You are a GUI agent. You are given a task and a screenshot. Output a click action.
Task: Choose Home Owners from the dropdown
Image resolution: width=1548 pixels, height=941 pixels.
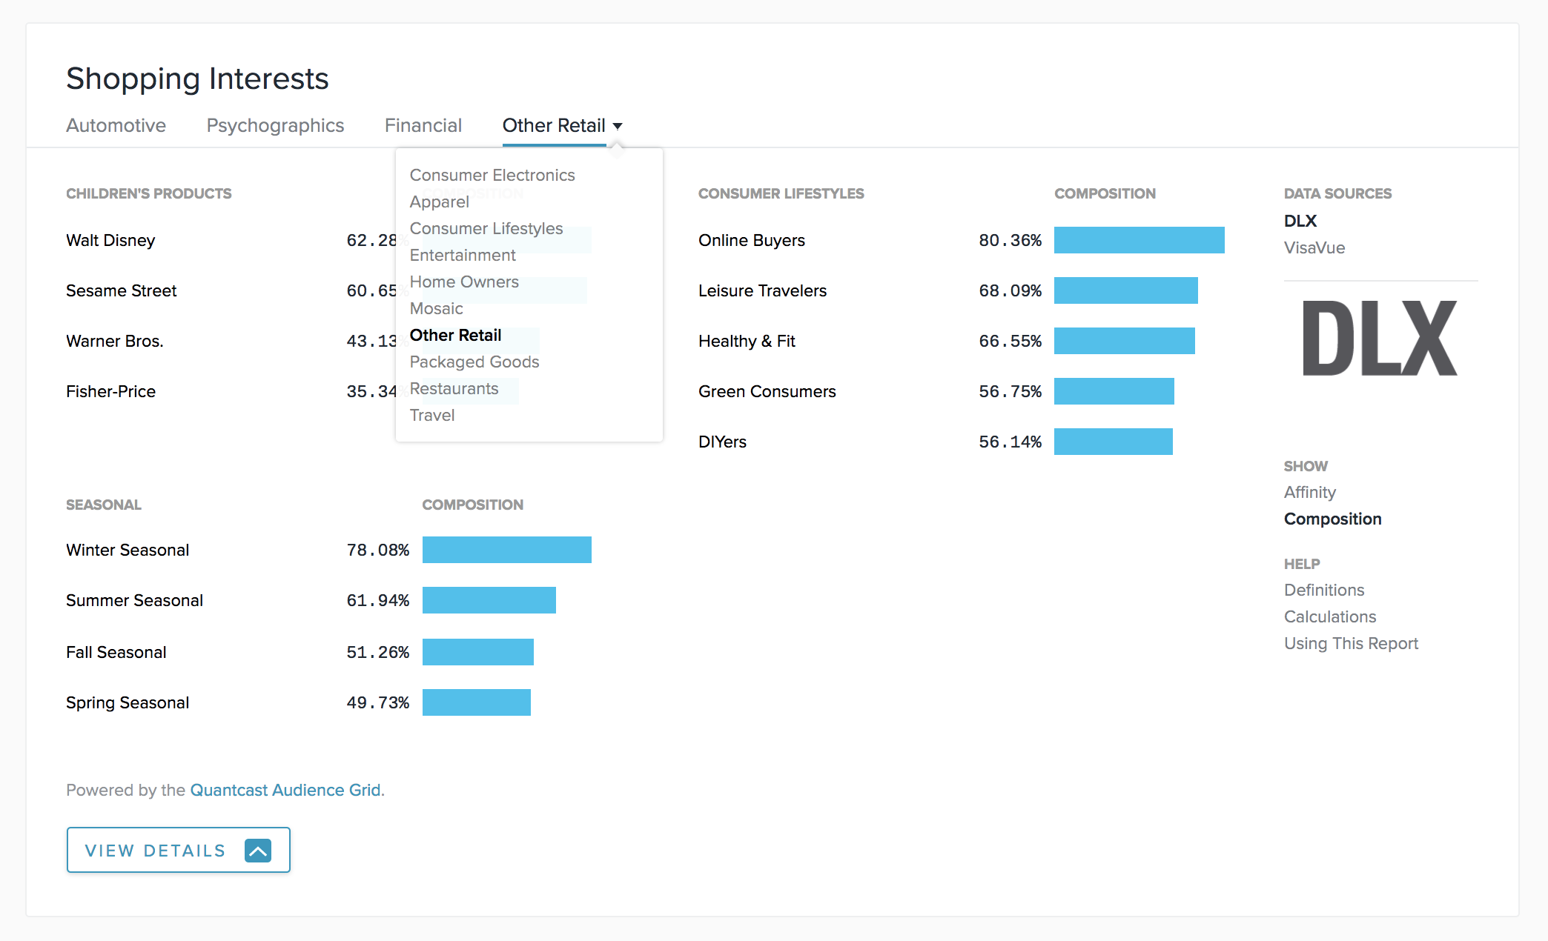pyautogui.click(x=463, y=282)
